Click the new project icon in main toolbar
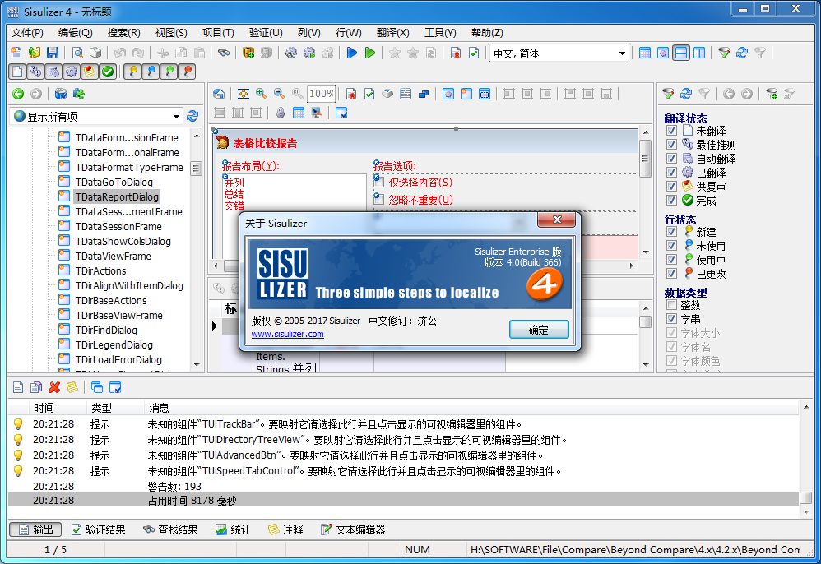 [x=16, y=53]
